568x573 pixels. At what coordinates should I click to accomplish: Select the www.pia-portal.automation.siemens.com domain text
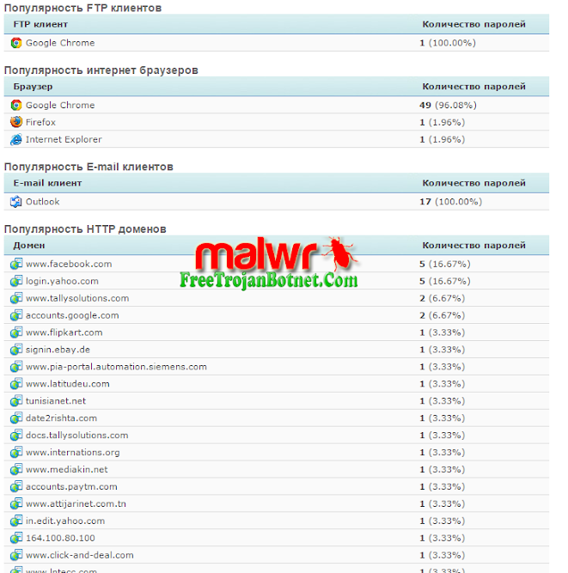(116, 367)
